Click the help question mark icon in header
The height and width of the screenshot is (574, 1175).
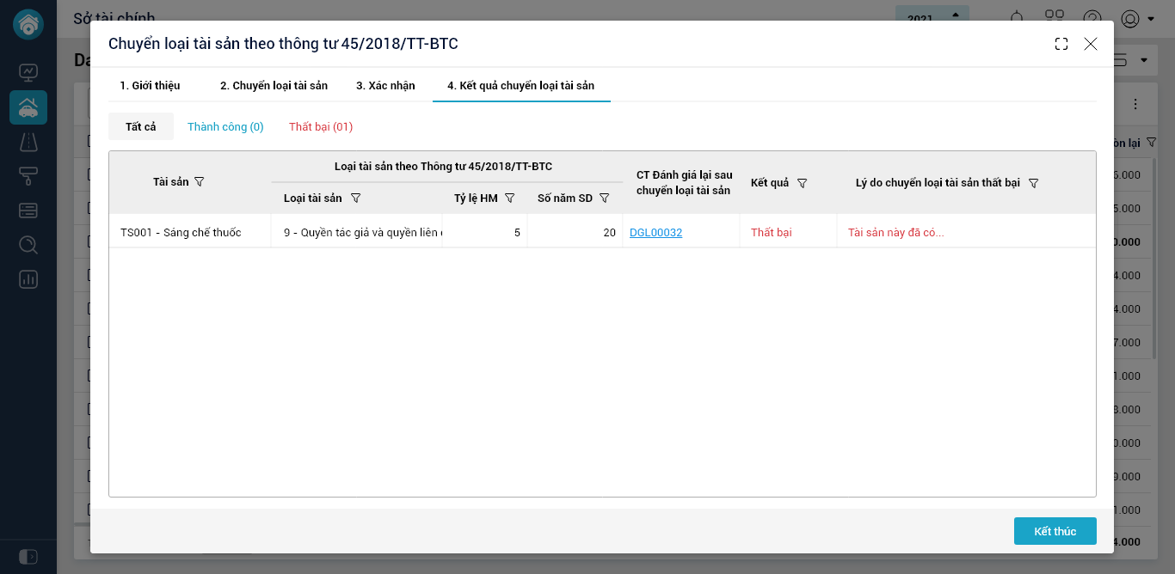1092,18
